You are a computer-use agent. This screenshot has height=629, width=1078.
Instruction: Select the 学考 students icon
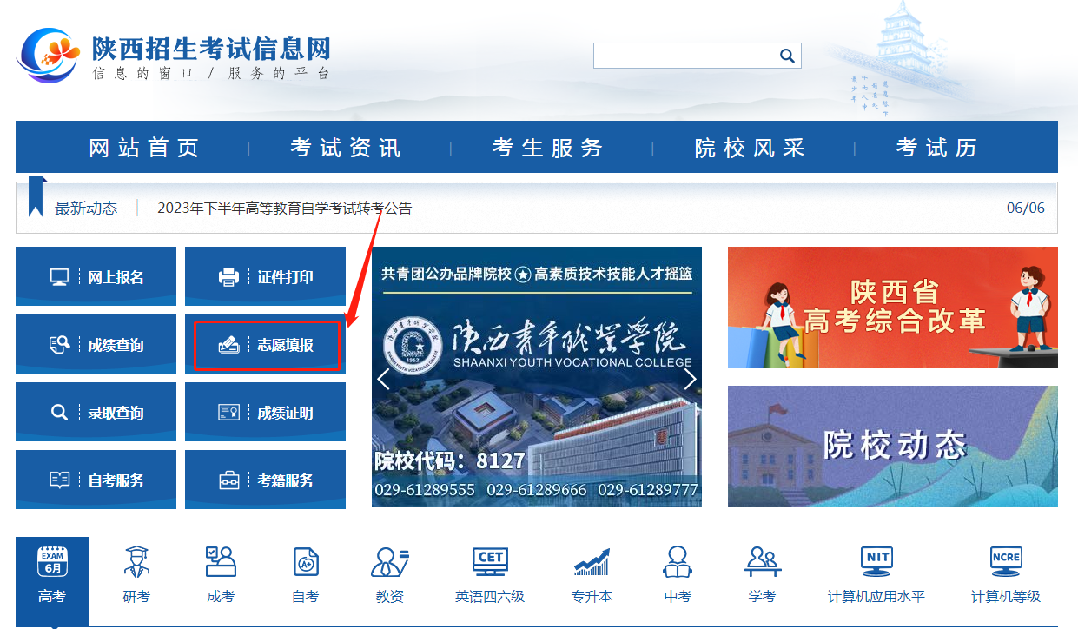coord(762,562)
